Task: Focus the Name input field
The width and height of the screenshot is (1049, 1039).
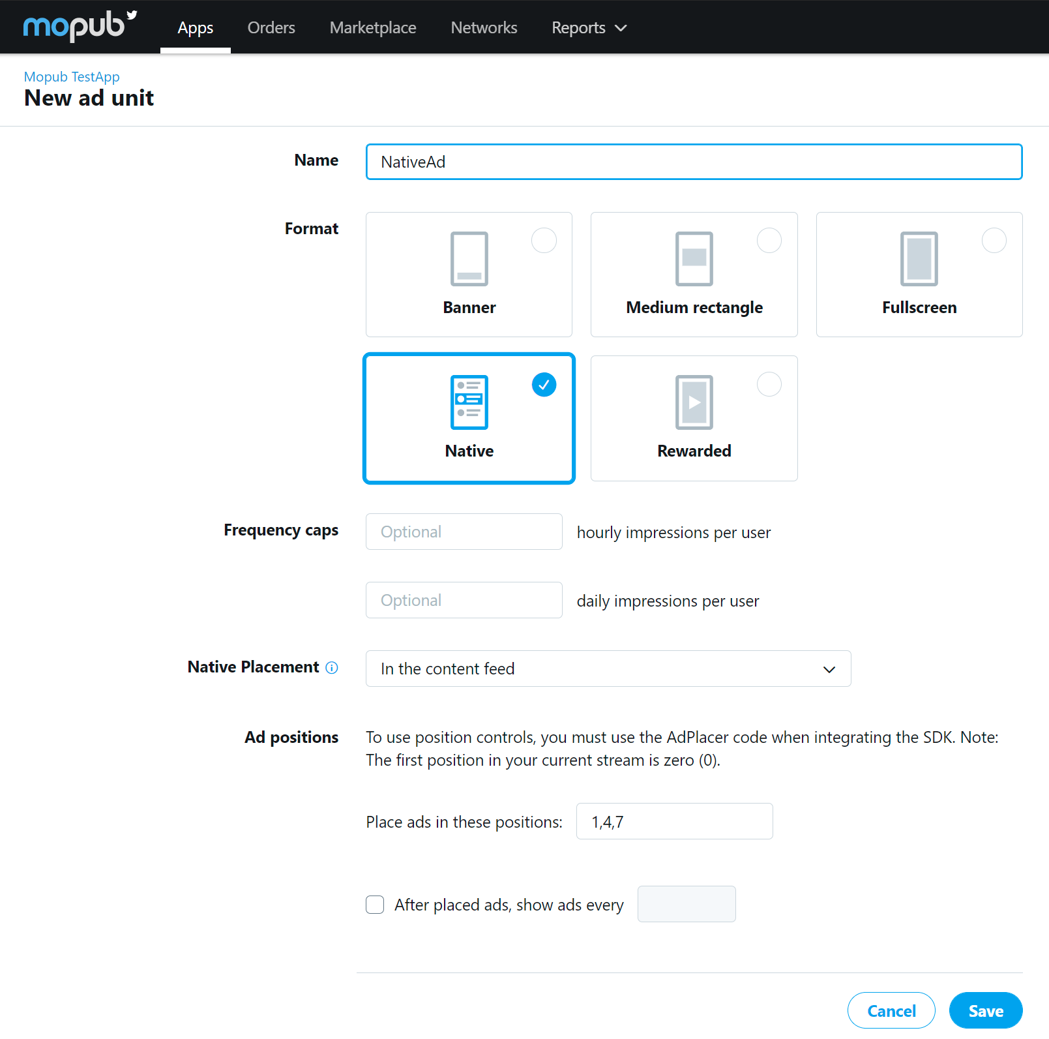Action: point(694,162)
